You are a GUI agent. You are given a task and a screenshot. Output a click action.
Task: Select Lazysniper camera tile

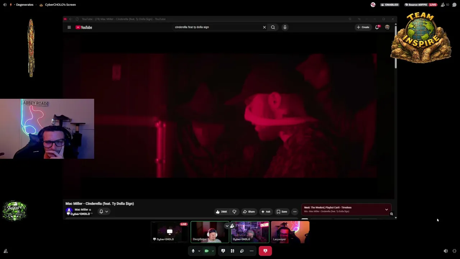tap(290, 232)
